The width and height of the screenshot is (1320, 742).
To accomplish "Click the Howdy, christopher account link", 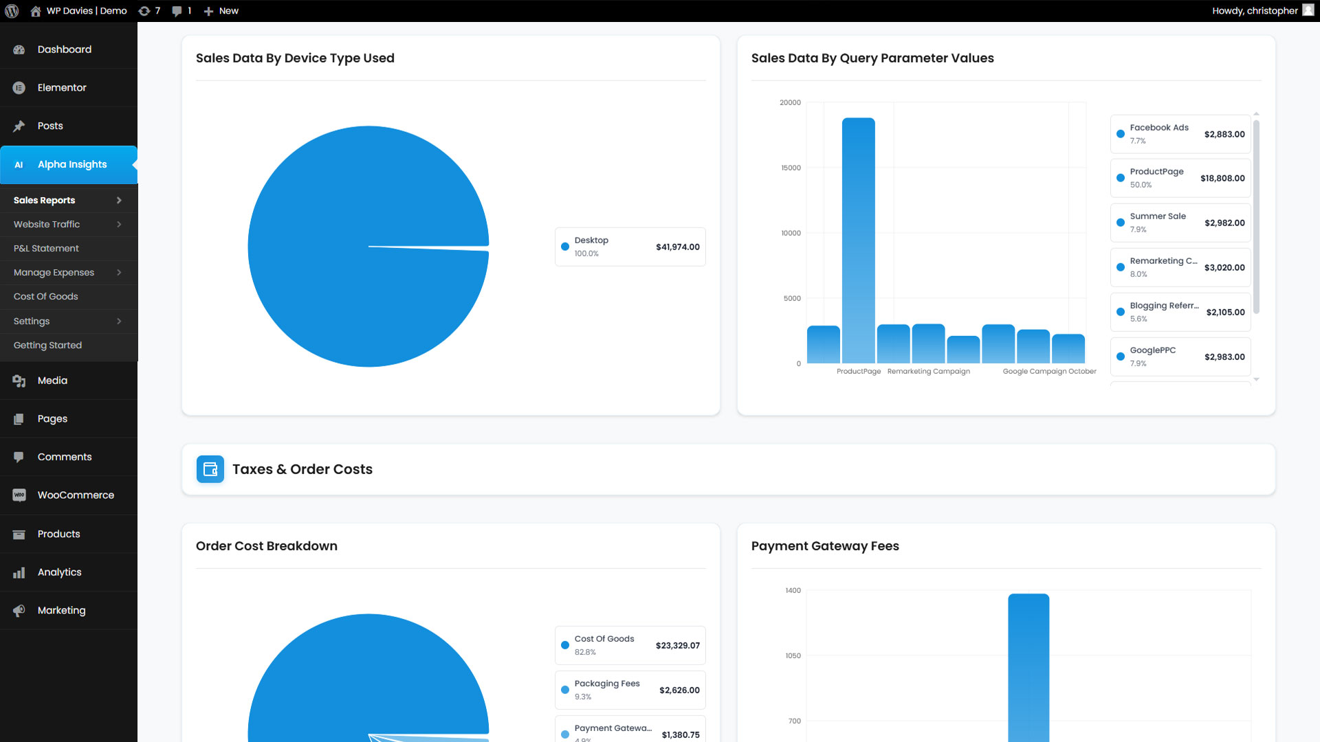I will pos(1255,11).
